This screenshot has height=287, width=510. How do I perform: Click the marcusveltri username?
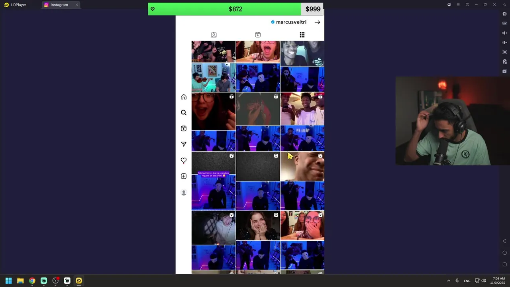click(291, 22)
